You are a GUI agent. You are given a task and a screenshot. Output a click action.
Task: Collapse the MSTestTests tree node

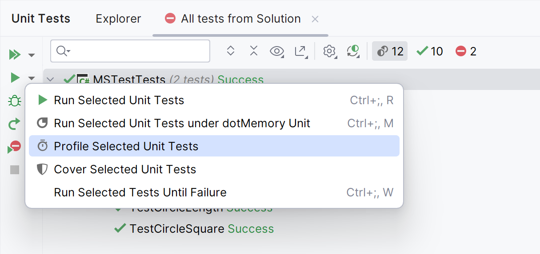click(50, 80)
